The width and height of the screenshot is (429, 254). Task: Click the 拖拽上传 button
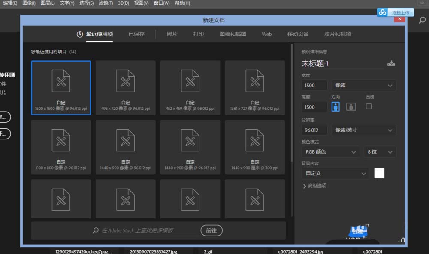401,12
